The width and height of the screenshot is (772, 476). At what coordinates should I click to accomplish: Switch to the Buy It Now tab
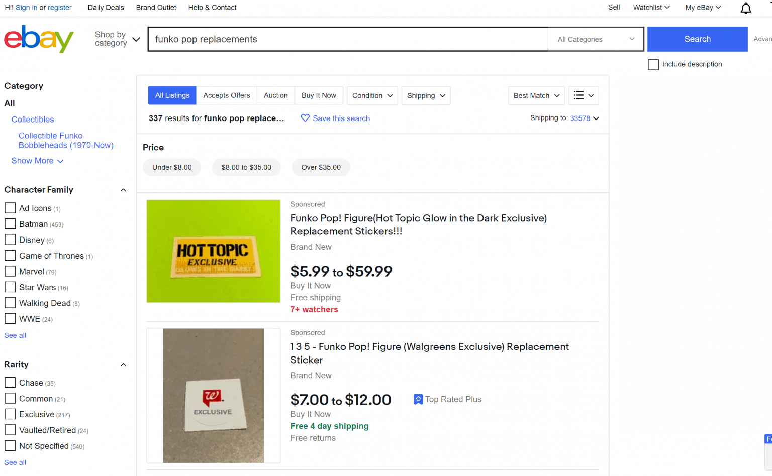[319, 95]
